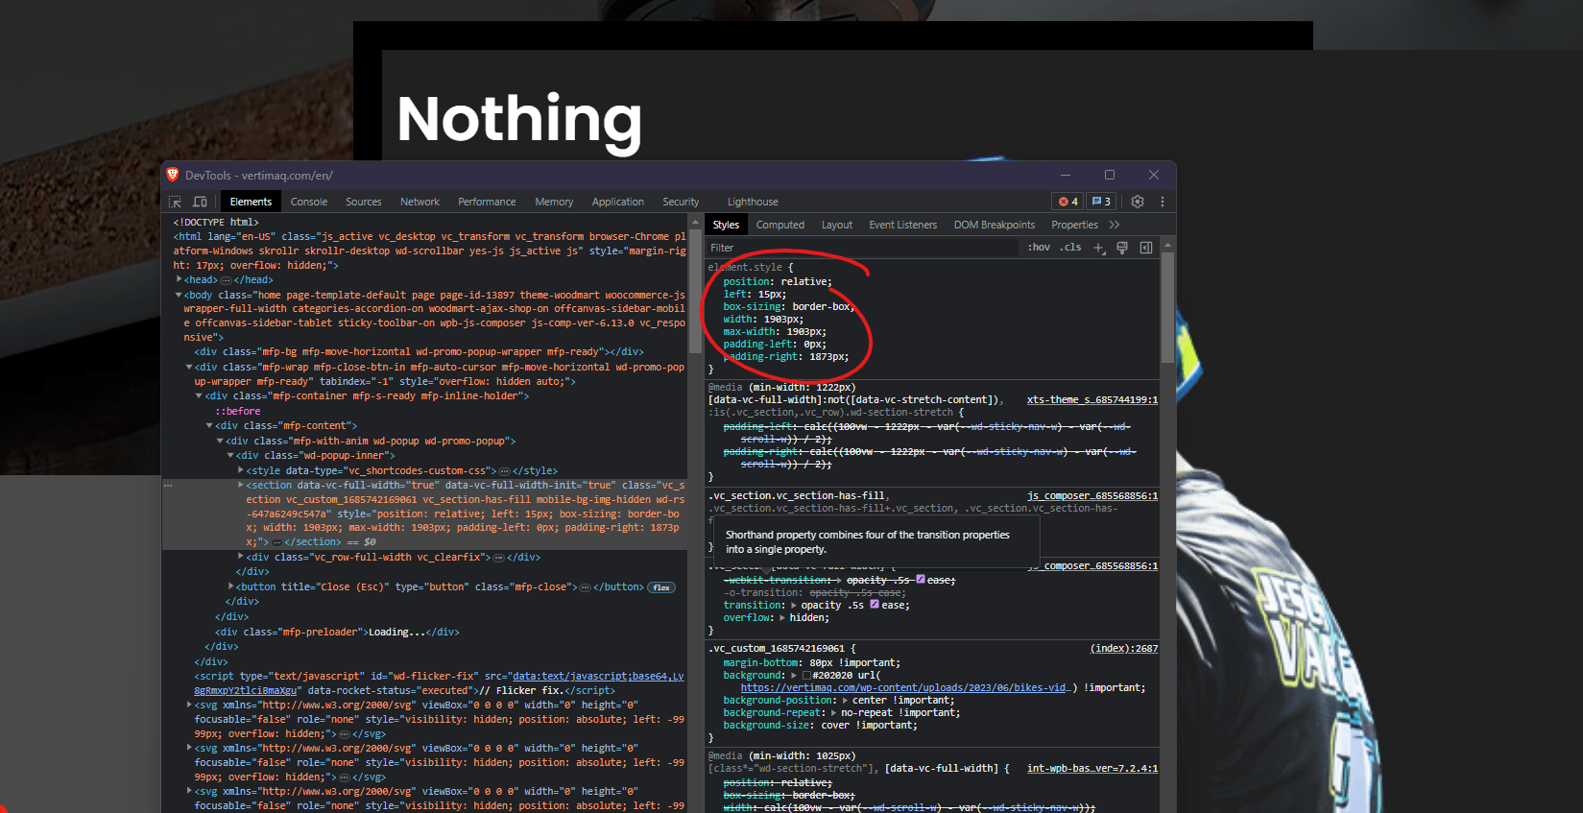The image size is (1583, 813).
Task: Collapse the mfp-content div node
Action: click(x=210, y=425)
